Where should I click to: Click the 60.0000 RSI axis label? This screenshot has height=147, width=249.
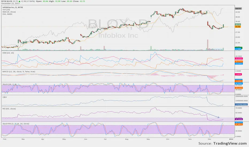coord(239,113)
